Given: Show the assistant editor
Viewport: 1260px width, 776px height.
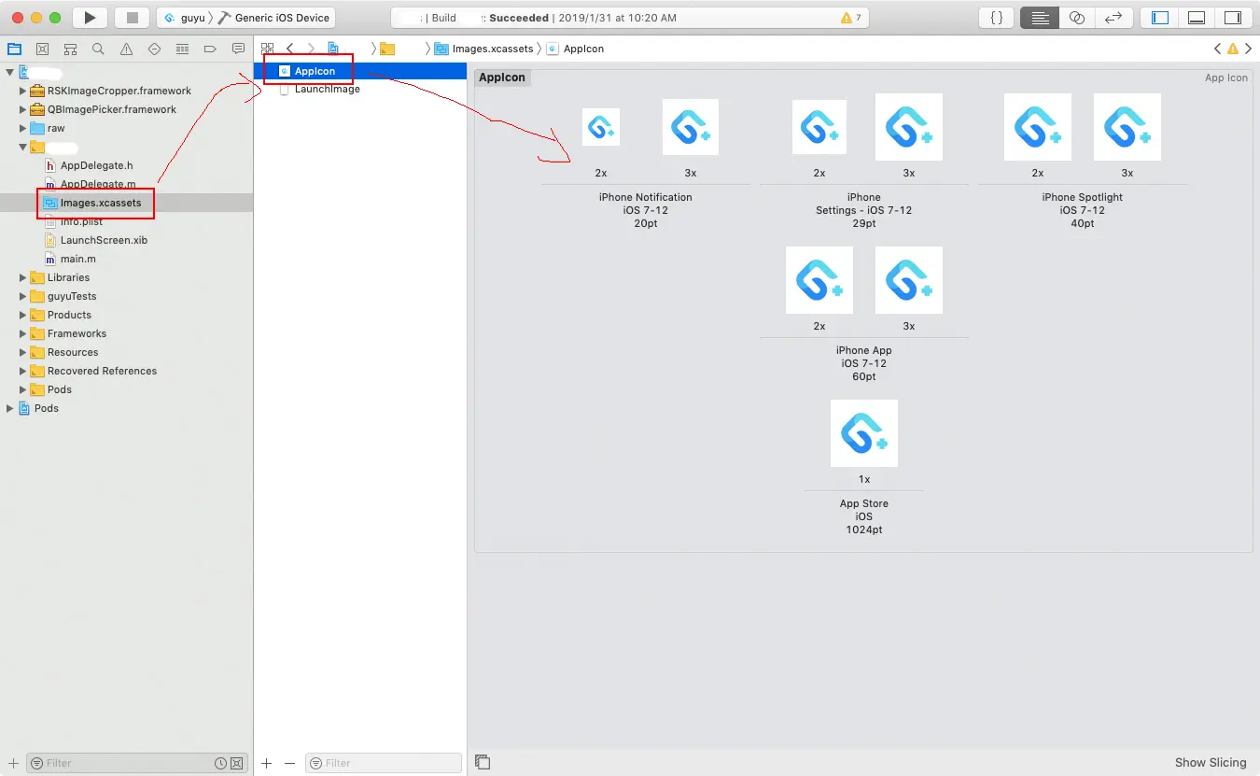Looking at the screenshot, I should (x=1077, y=18).
